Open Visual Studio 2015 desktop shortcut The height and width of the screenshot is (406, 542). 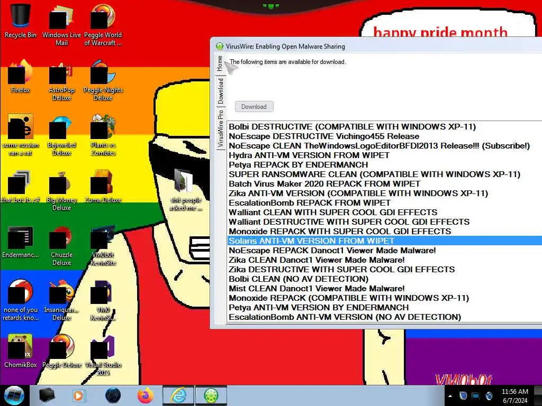coord(103,355)
